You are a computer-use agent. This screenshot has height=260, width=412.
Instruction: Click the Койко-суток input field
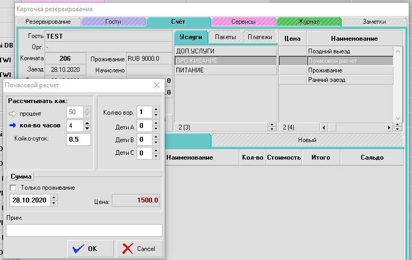pyautogui.click(x=78, y=140)
